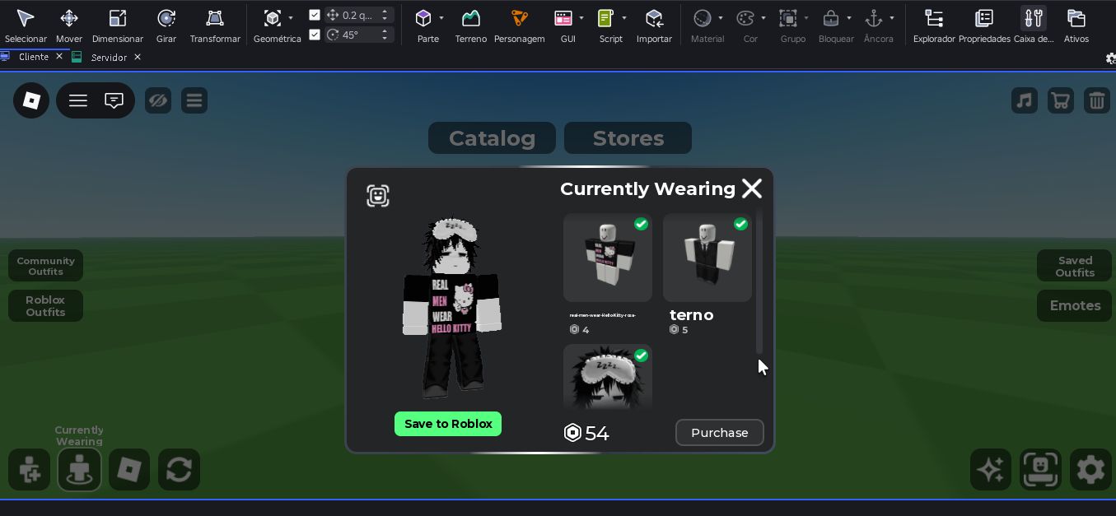This screenshot has height=516, width=1116.
Task: Open Community Outfits
Action: pyautogui.click(x=46, y=266)
